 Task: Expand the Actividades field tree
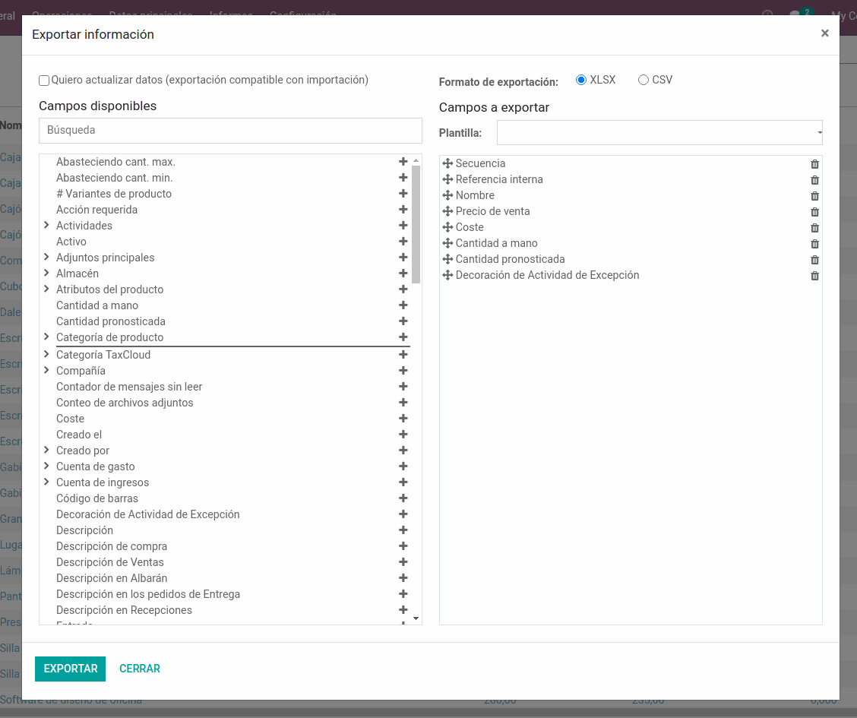click(46, 226)
